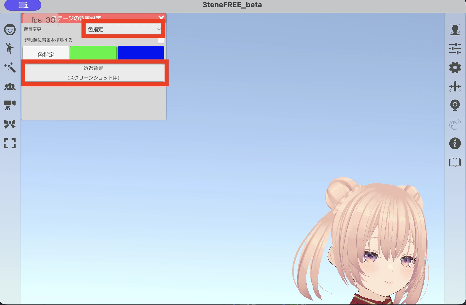Viewport: 466px width, 305px height.
Task: Open the body motion pose icon
Action: (x=10, y=48)
